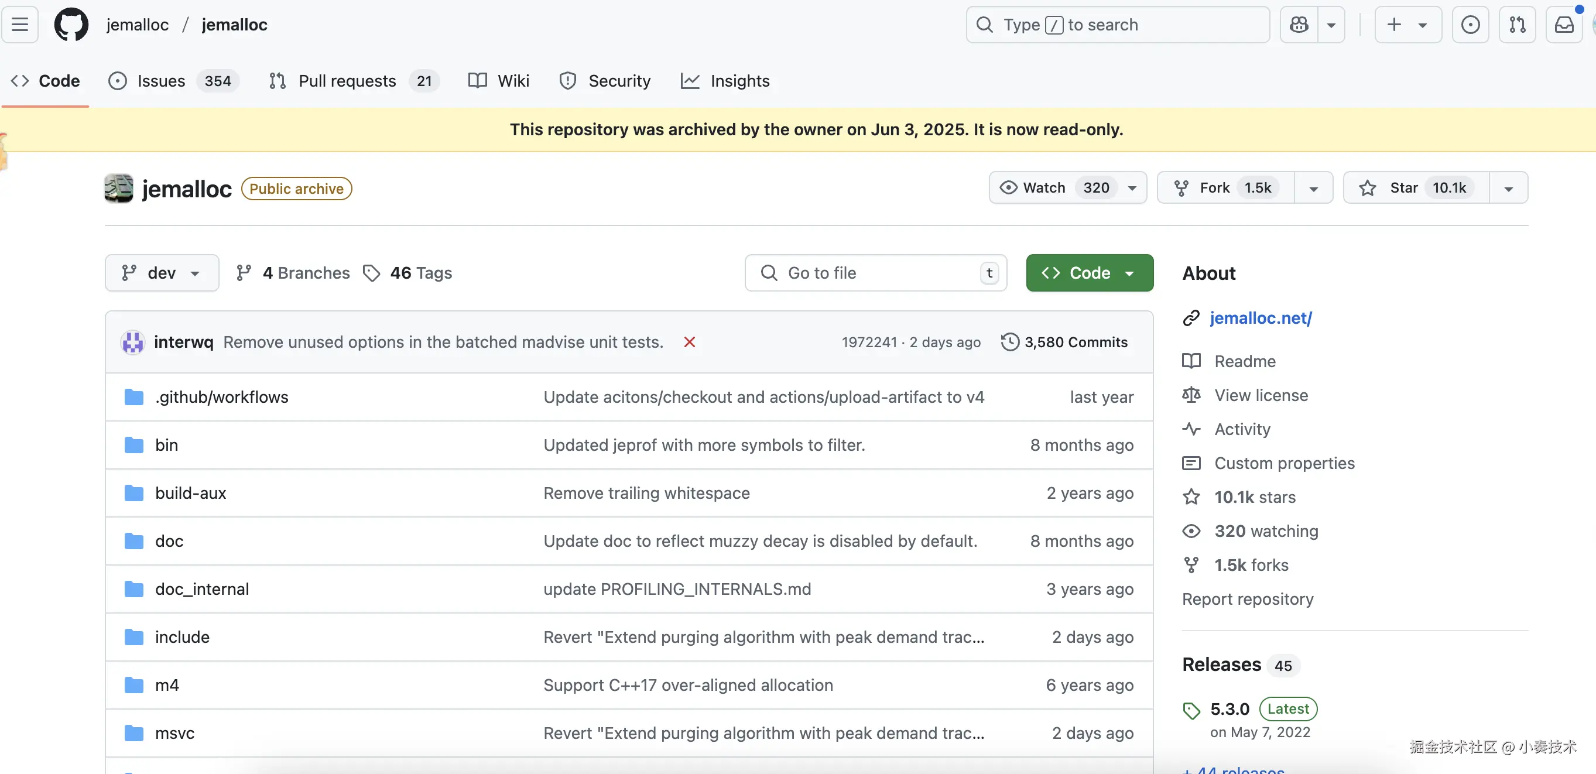
Task: Open the jemalloc.net website link
Action: pyautogui.click(x=1261, y=318)
